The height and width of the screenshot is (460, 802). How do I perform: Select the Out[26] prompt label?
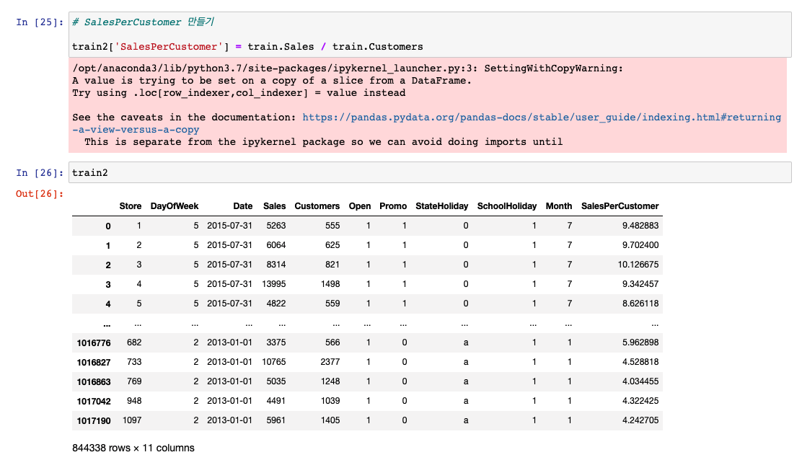(40, 194)
